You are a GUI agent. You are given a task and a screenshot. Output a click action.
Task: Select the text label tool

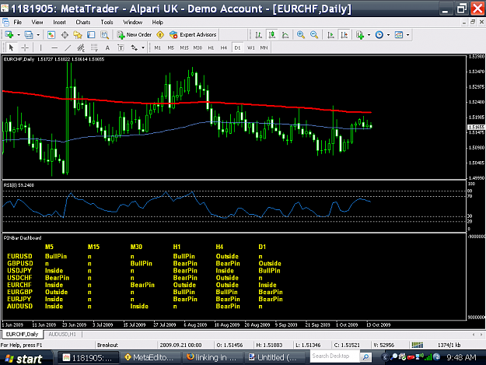pyautogui.click(x=121, y=47)
